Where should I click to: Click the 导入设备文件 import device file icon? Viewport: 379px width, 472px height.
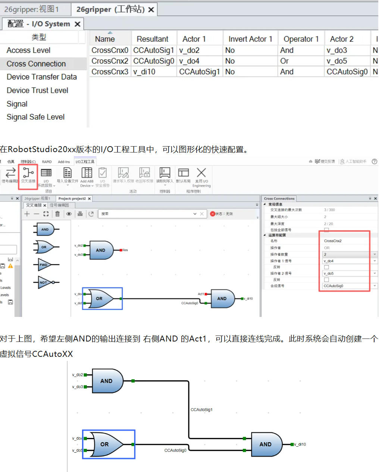coord(67,174)
